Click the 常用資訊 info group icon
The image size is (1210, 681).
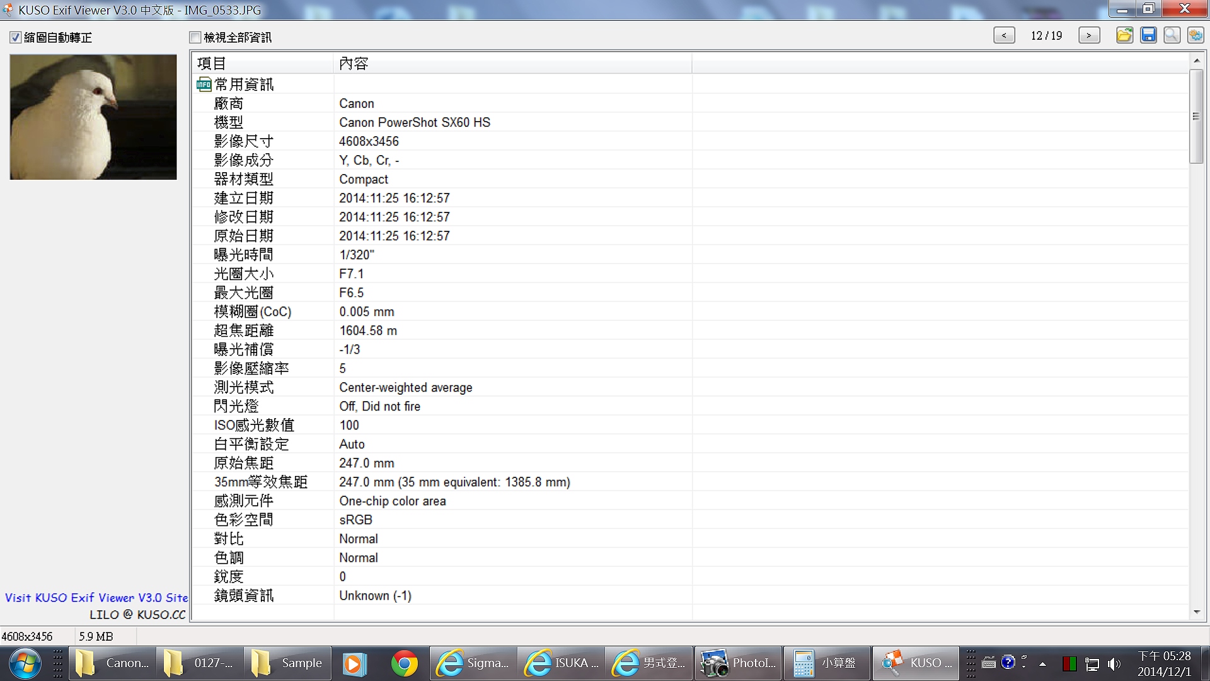204,84
